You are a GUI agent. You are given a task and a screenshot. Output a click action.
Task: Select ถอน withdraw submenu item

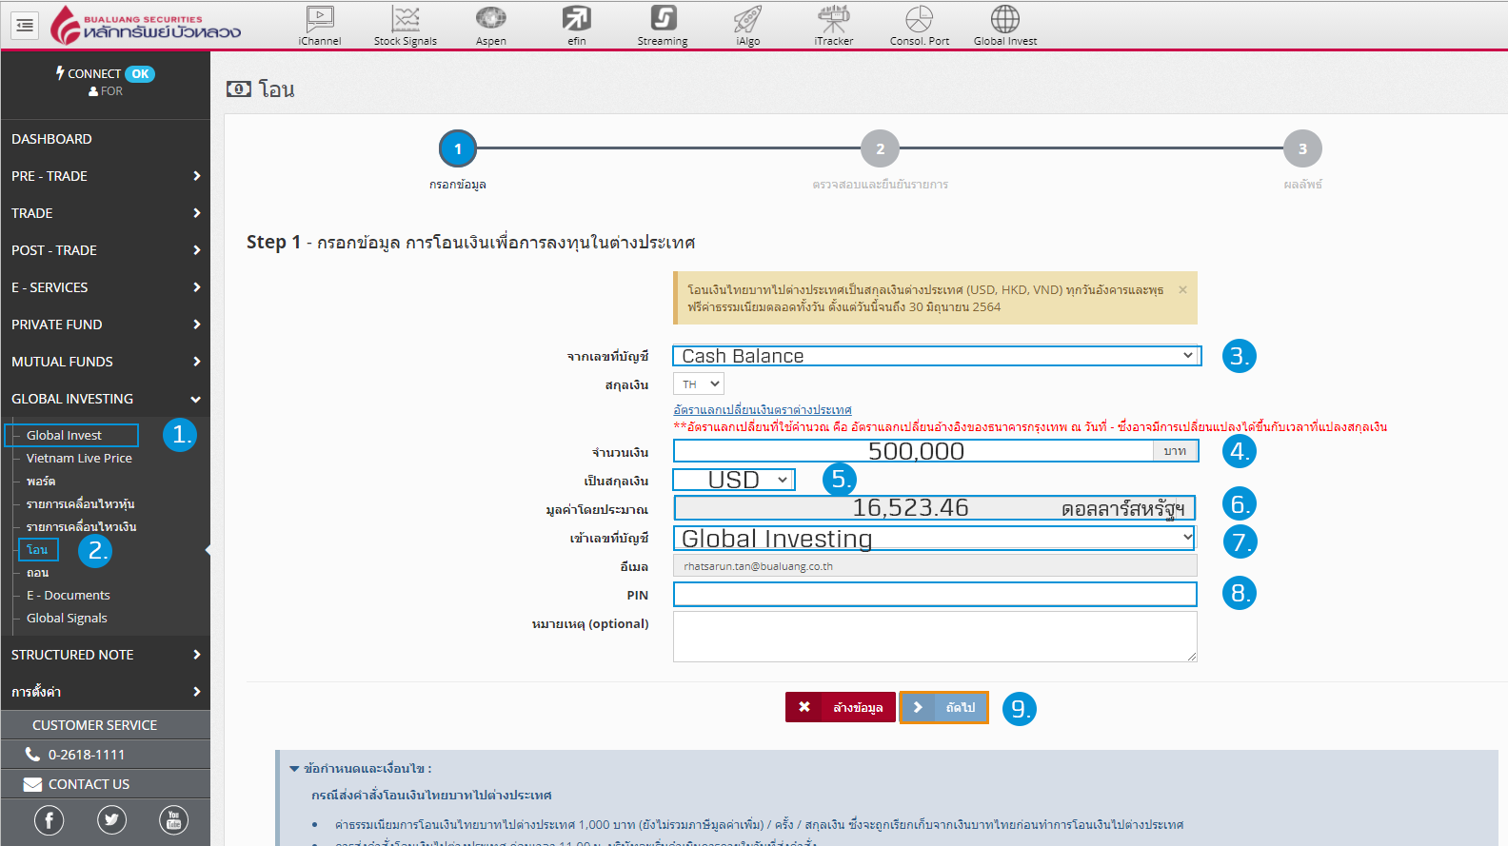coord(37,573)
